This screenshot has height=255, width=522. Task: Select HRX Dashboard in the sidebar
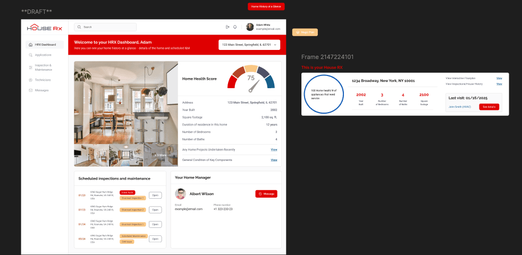point(45,45)
